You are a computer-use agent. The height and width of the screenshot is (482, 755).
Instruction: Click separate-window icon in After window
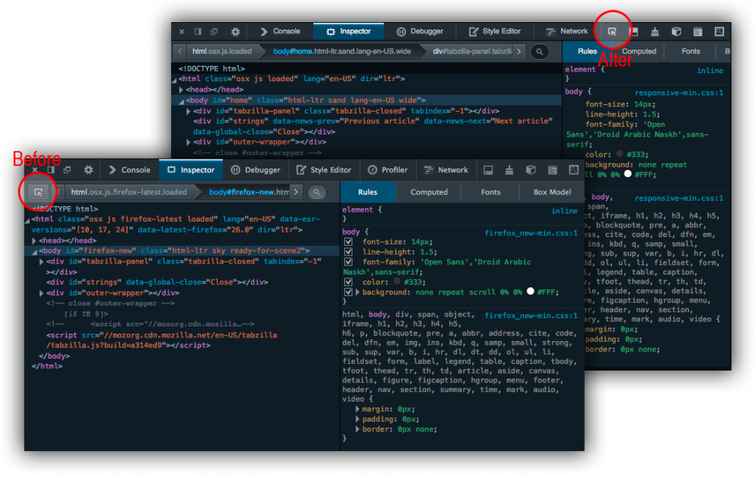(215, 32)
